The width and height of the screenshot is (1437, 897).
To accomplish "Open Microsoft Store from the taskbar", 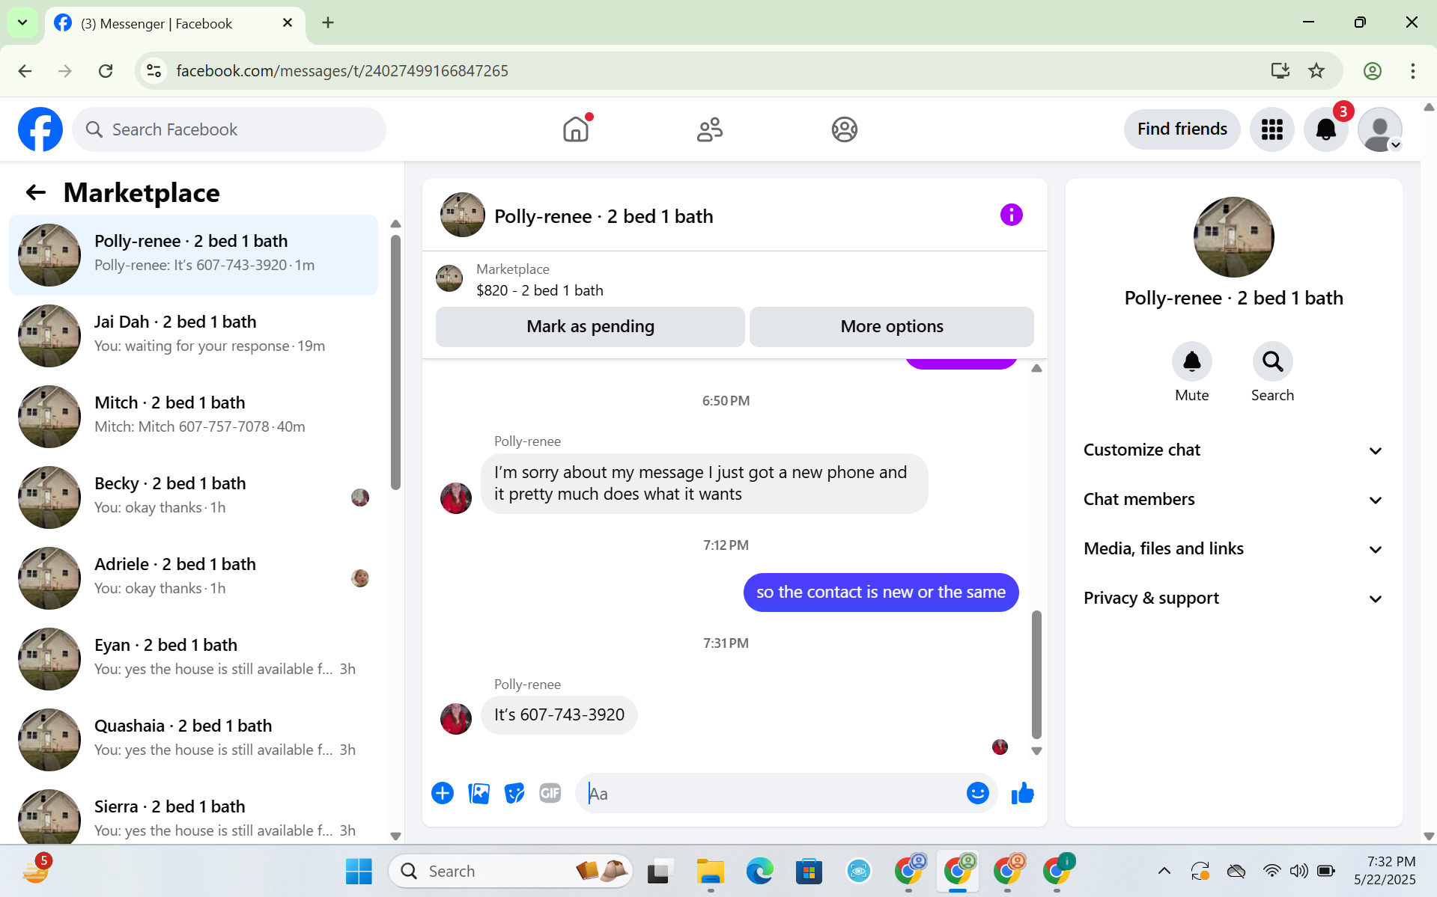I will pos(809,871).
